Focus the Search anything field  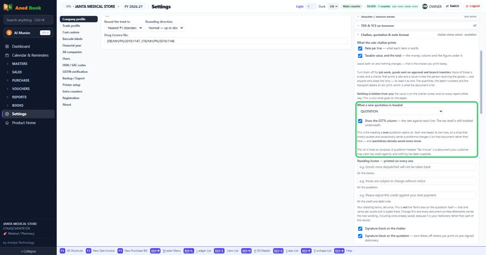click(28, 20)
